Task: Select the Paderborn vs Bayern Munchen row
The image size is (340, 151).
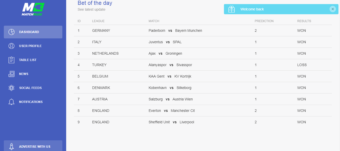Action: click(x=203, y=31)
